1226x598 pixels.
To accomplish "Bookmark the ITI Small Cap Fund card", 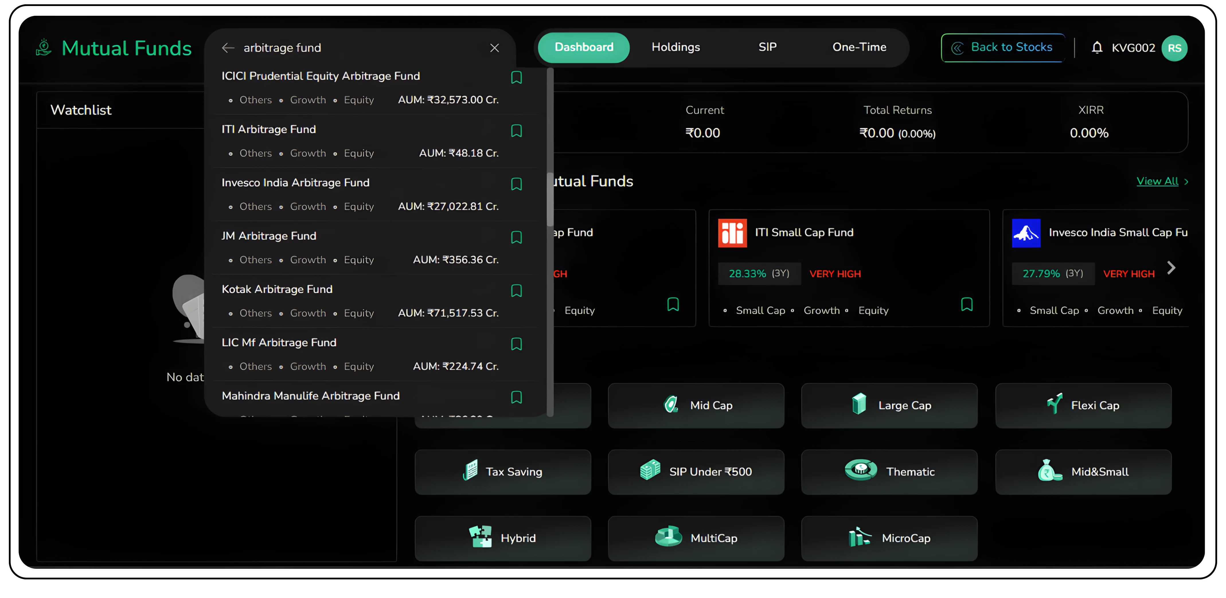I will (967, 305).
